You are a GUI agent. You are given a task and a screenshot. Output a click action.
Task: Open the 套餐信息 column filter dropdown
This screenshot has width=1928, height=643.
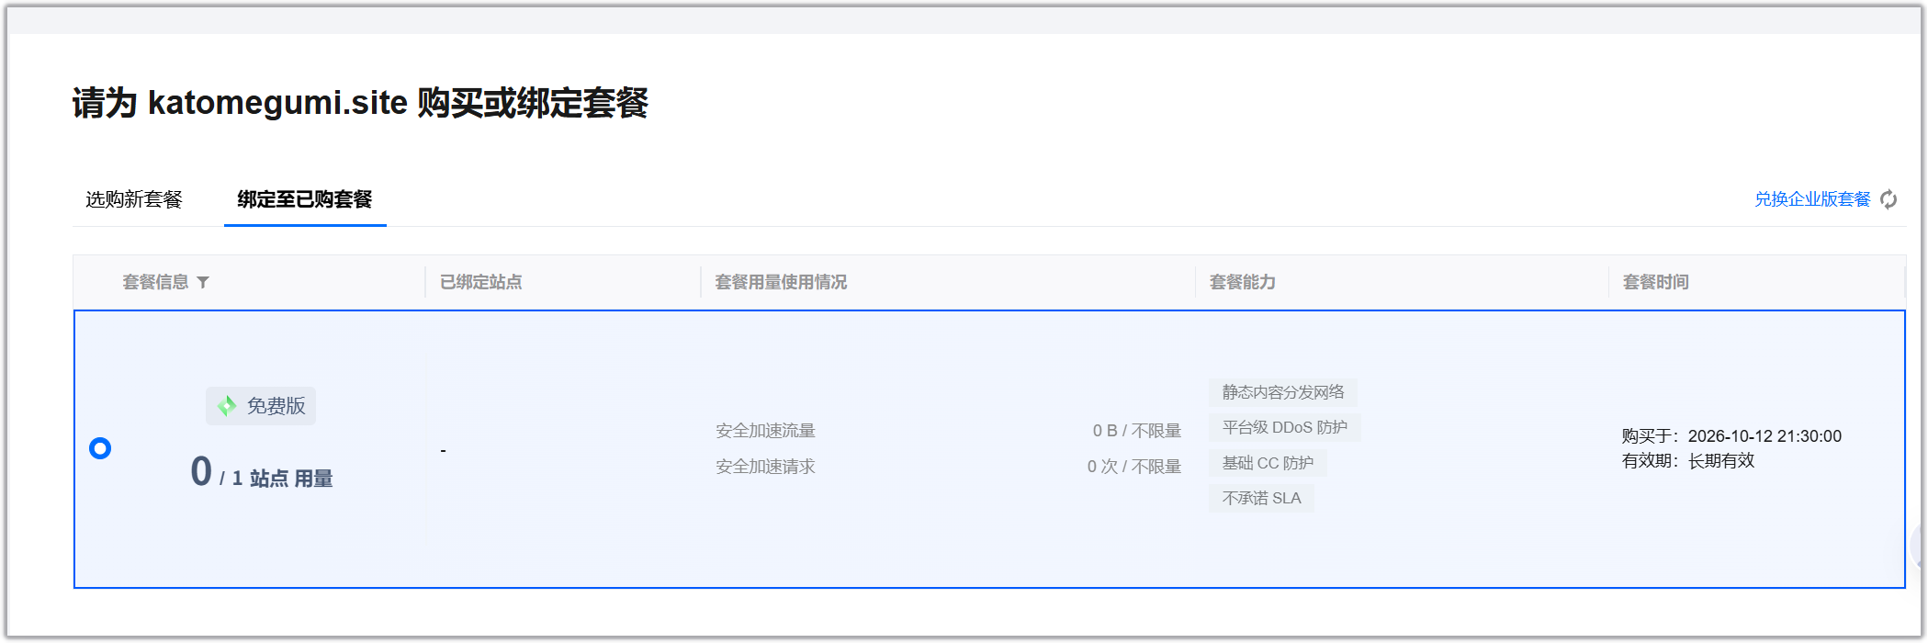[166, 282]
